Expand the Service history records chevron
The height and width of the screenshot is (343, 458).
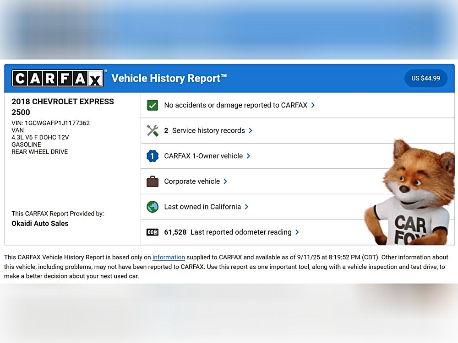(x=251, y=130)
